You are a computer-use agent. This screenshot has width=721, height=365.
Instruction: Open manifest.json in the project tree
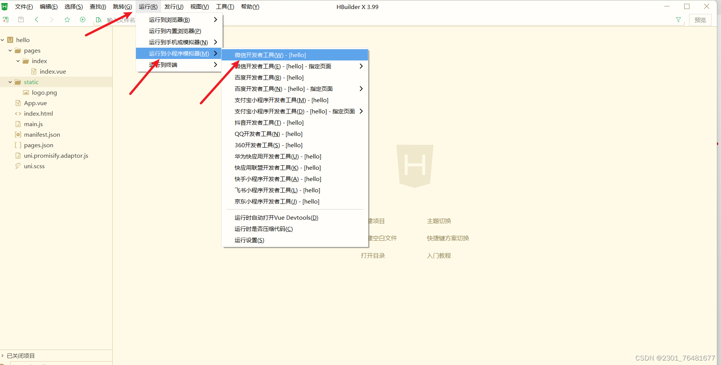(x=42, y=134)
